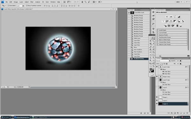191x119 pixels.
Task: Show the Layer 5 layer
Action: click(157, 87)
